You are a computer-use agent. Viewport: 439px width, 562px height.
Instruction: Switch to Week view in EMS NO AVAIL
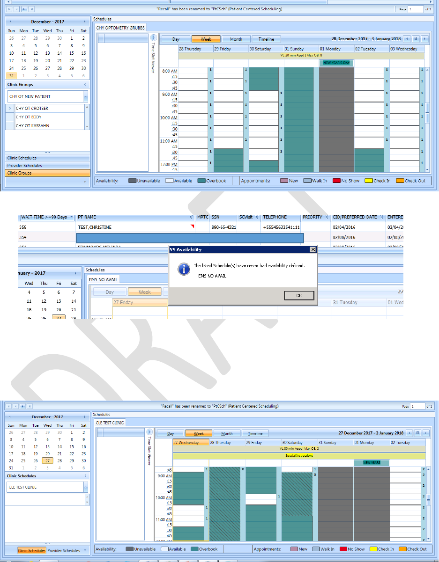(145, 292)
